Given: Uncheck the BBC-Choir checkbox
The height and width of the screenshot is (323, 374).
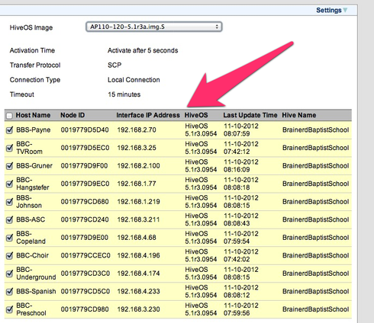Looking at the screenshot, I should click(x=9, y=255).
